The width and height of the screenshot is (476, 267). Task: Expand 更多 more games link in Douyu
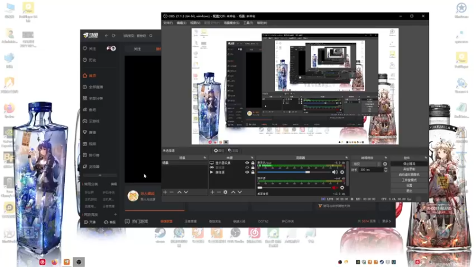pyautogui.click(x=386, y=221)
